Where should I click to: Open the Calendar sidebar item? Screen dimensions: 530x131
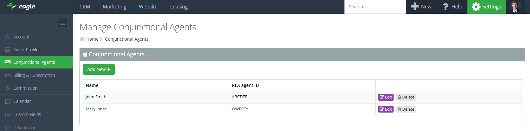pyautogui.click(x=22, y=101)
